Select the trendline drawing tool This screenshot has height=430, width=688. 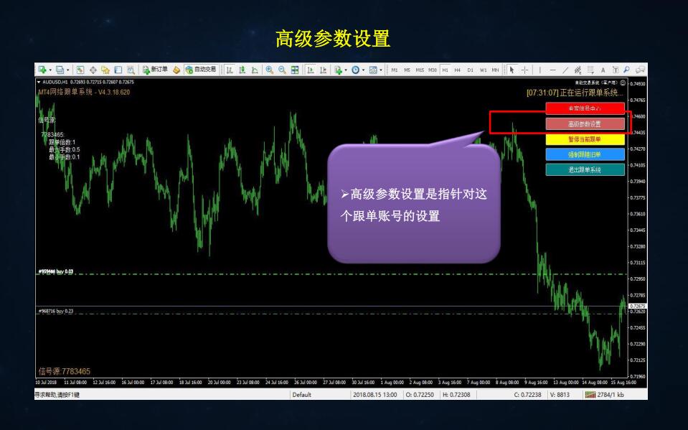pos(565,70)
